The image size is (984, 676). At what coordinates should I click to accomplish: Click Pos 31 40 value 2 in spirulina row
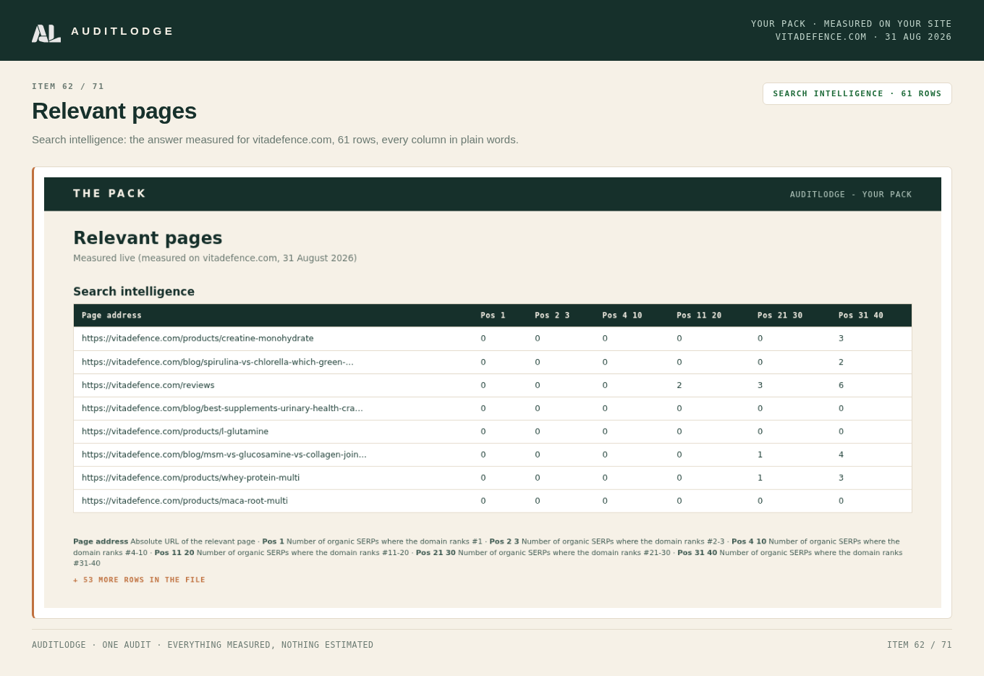coord(841,362)
